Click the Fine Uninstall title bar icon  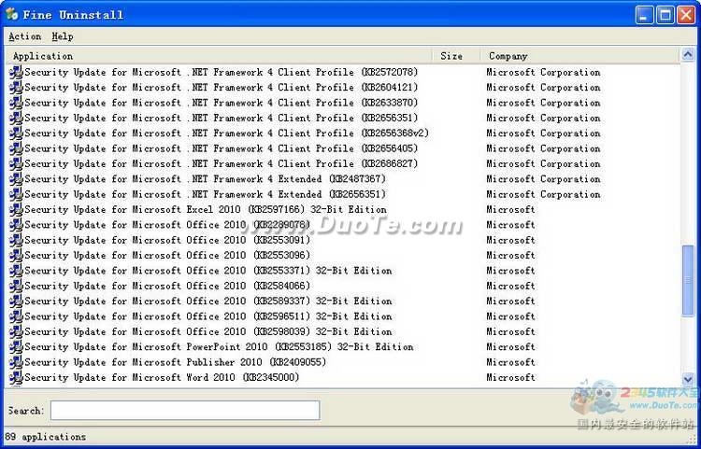point(12,14)
